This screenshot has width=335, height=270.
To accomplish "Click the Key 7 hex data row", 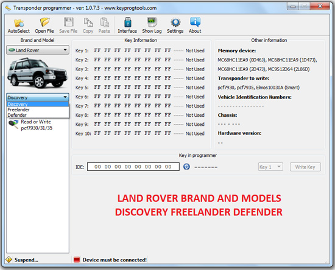I will coord(139,106).
